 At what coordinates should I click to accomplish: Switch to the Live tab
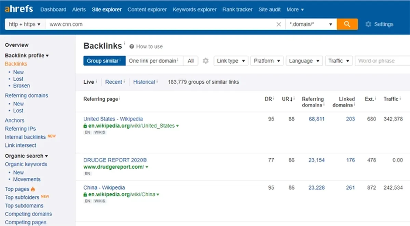88,82
